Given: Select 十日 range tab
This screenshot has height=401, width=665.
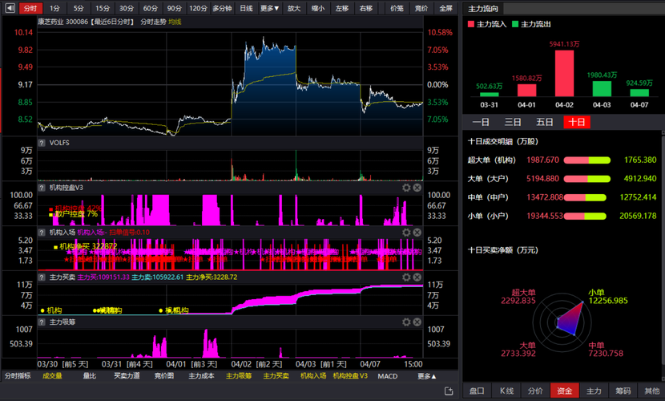Looking at the screenshot, I should pyautogui.click(x=577, y=122).
